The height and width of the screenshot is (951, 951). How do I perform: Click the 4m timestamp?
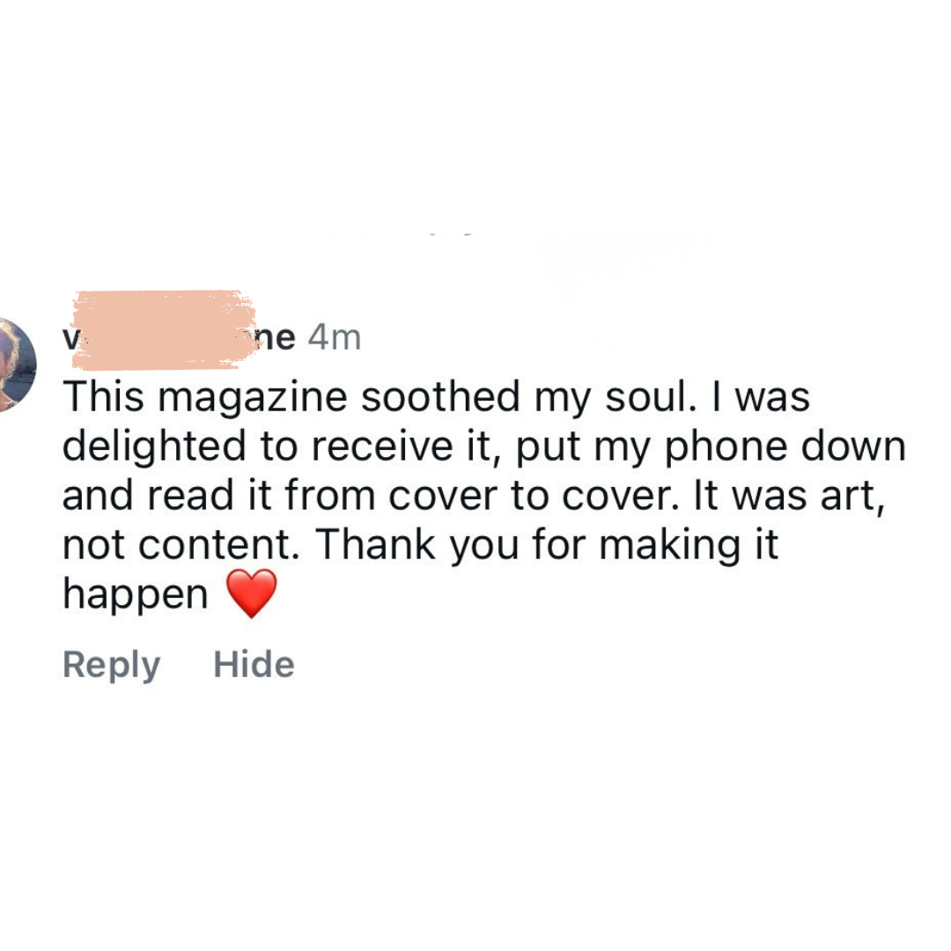point(335,338)
